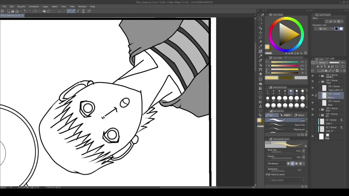Expand the Adjust by speed plus sign
The height and width of the screenshot is (196, 349).
point(266,174)
